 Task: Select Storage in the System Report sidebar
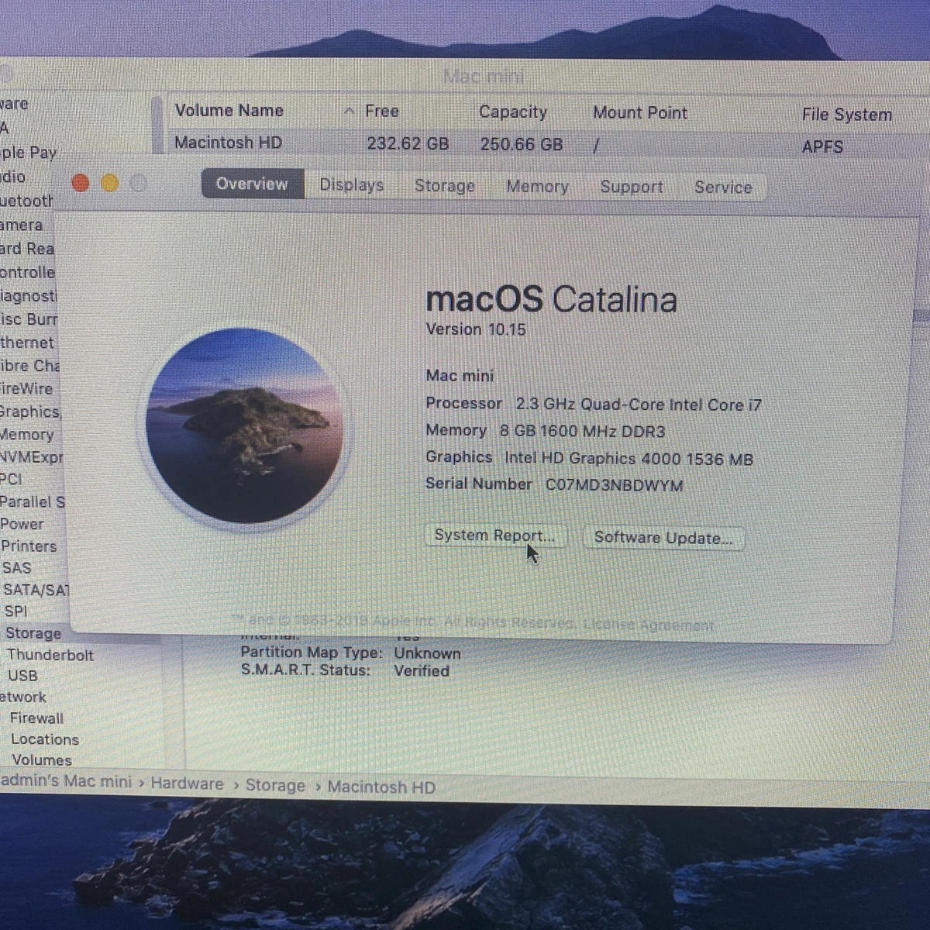(x=33, y=633)
